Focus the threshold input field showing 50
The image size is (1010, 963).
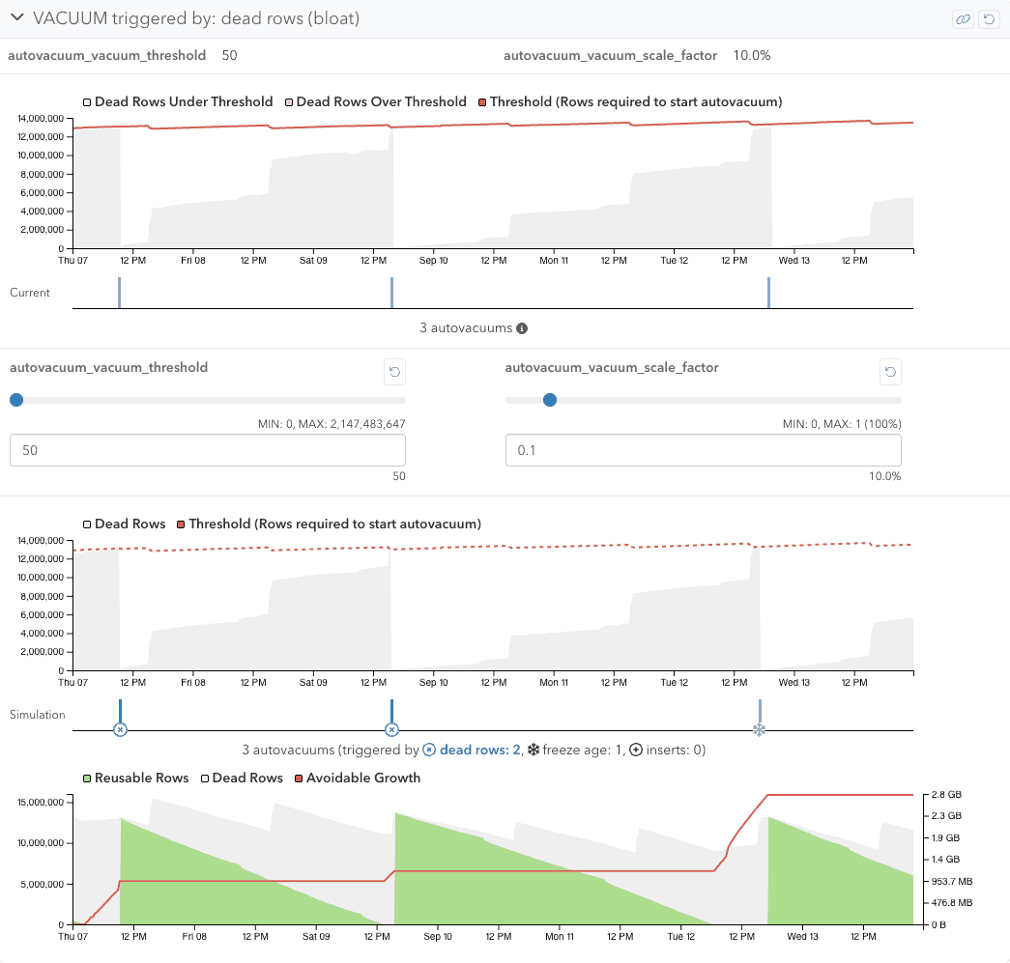[207, 450]
